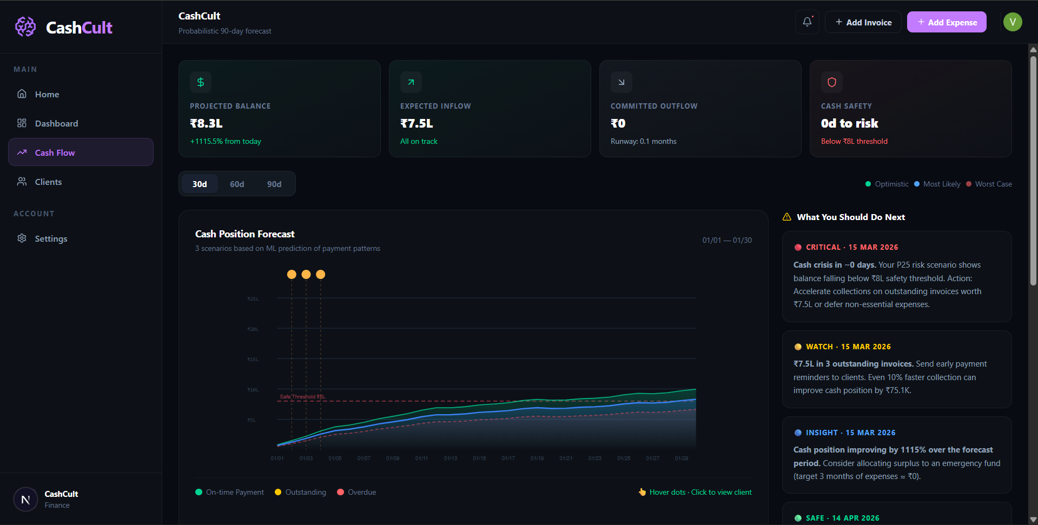Switch to the 90d forecast range
Screen dimensions: 1038x525
(274, 184)
